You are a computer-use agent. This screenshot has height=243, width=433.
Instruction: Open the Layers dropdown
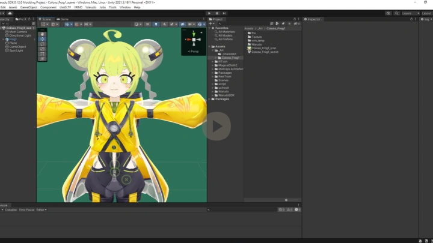point(410,13)
